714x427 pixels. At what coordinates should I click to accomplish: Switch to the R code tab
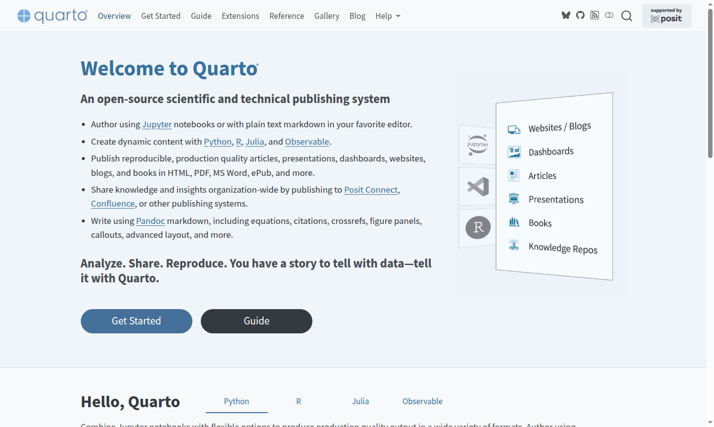298,401
